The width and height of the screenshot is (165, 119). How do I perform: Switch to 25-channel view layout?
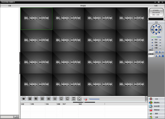click(x=61, y=99)
